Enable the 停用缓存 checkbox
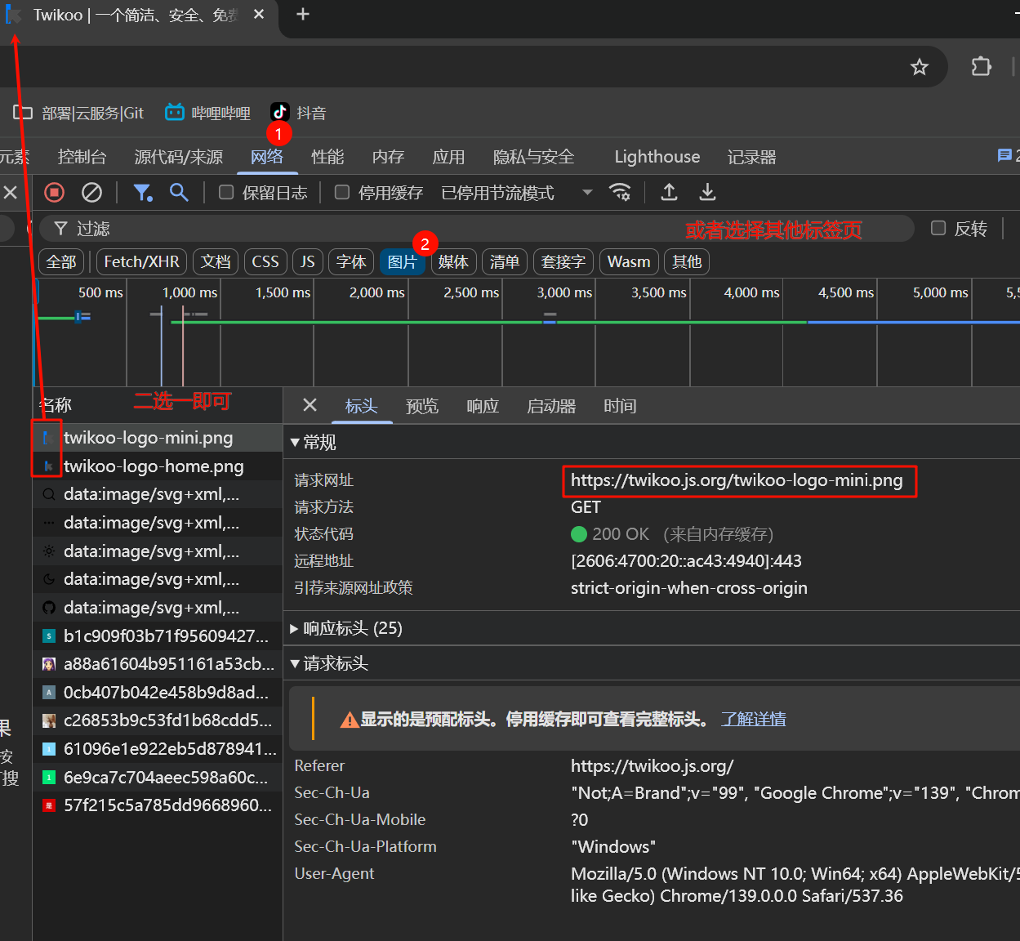The width and height of the screenshot is (1020, 941). (343, 193)
